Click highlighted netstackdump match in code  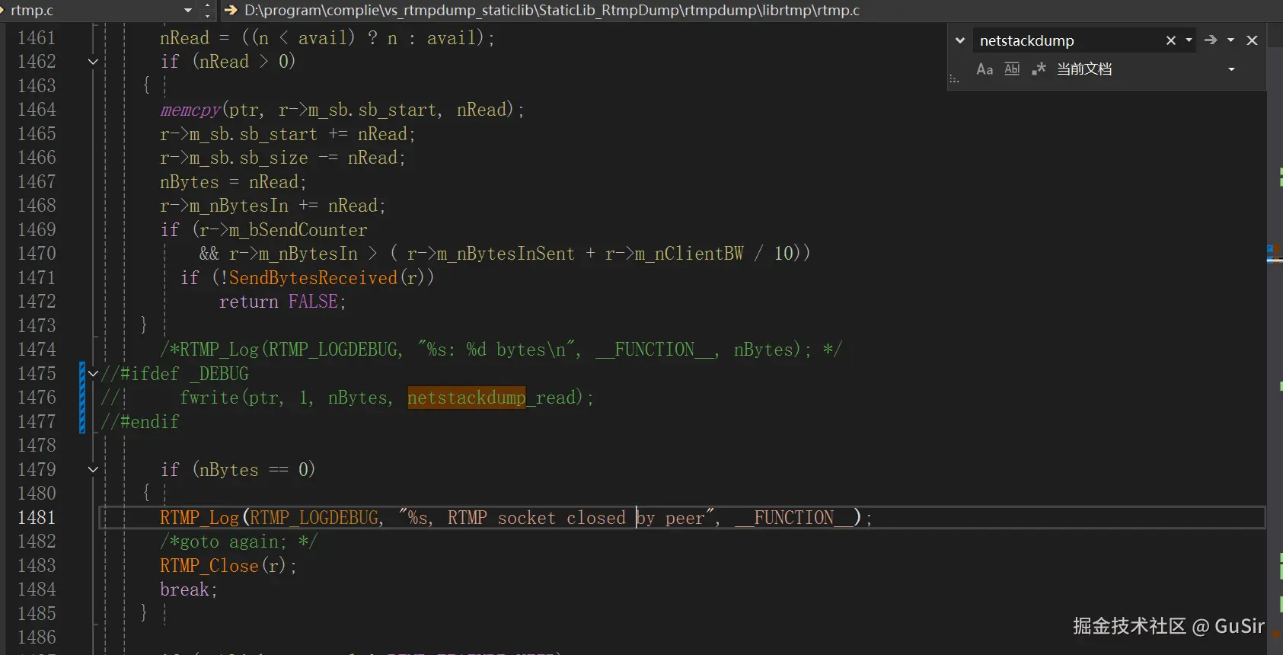point(467,398)
